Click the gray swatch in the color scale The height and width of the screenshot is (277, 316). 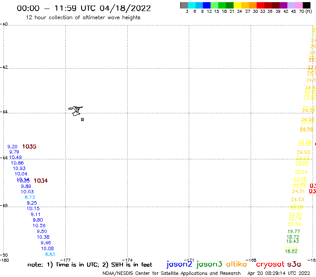point(184,5)
